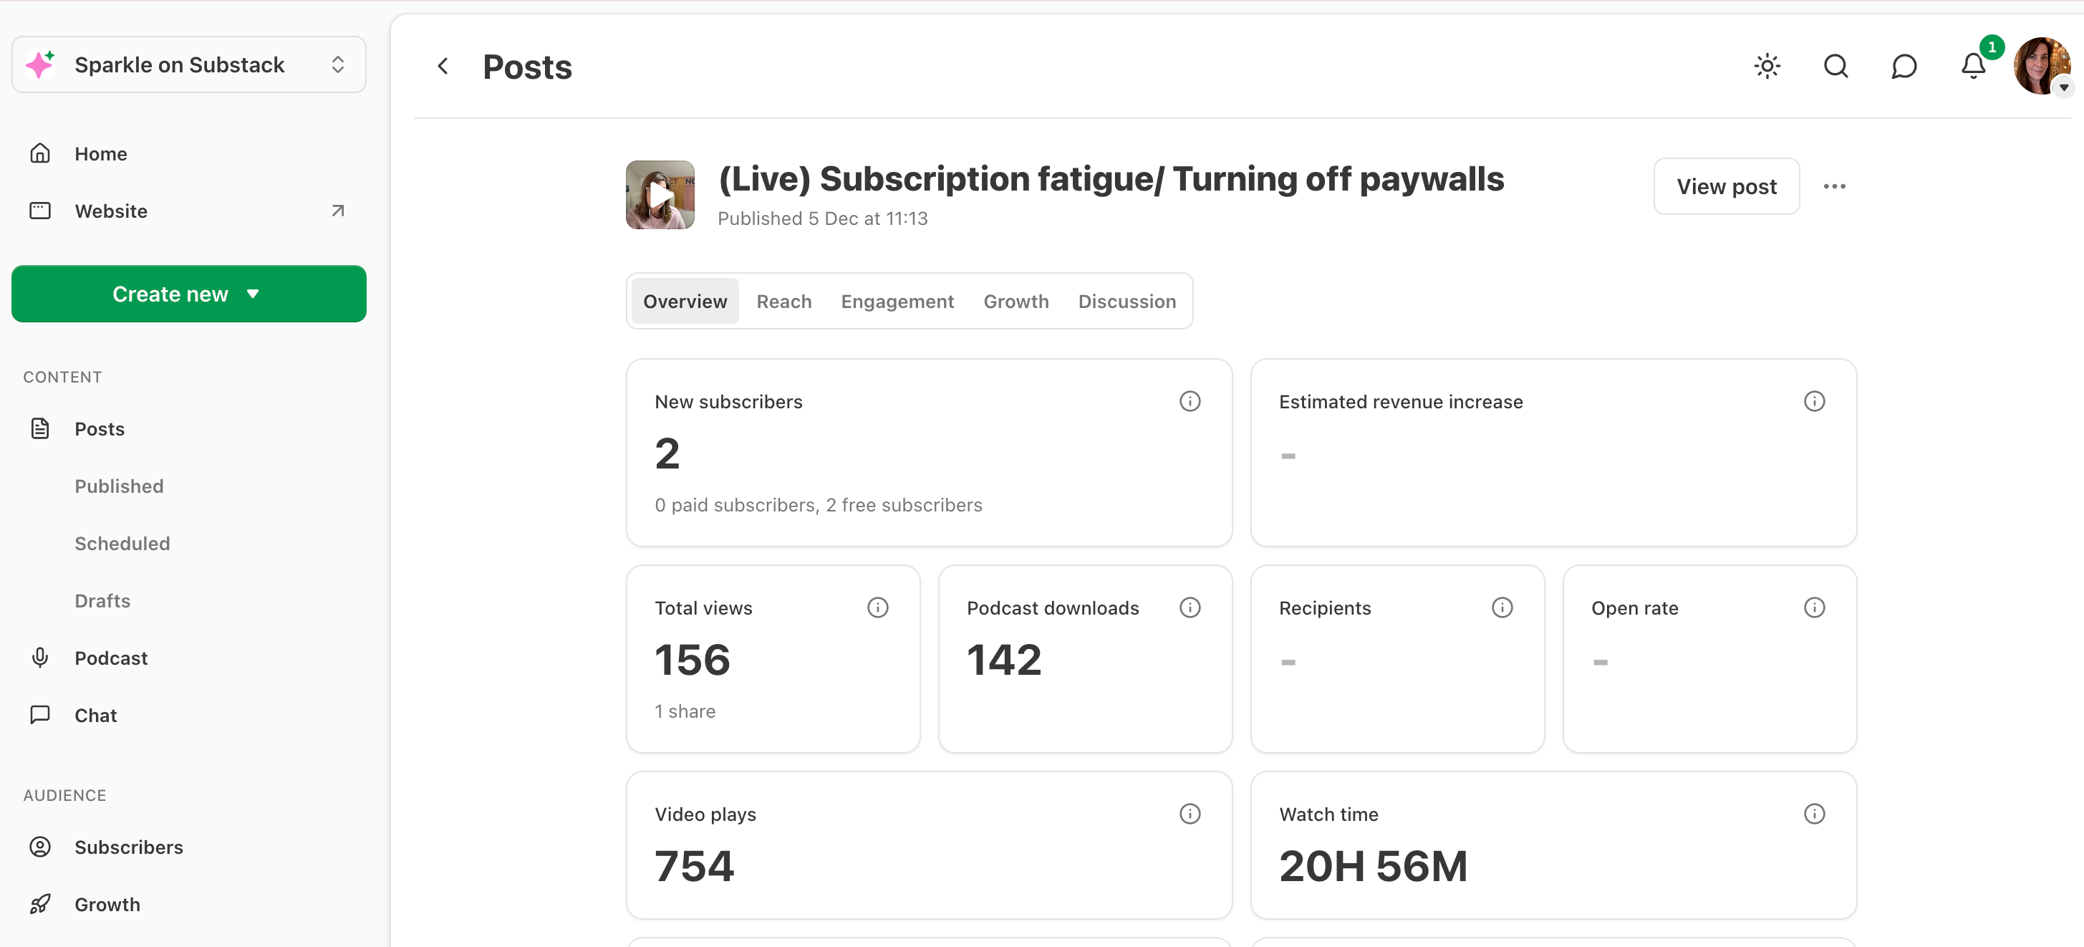Open the chat bubble icon in header
The width and height of the screenshot is (2084, 947).
coord(1904,66)
